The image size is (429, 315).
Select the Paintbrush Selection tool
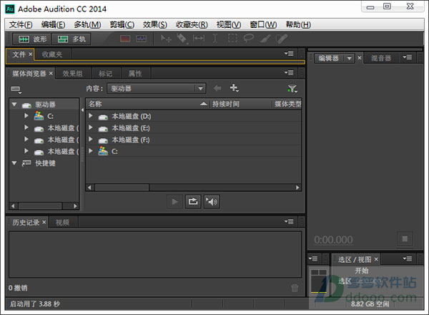click(265, 39)
